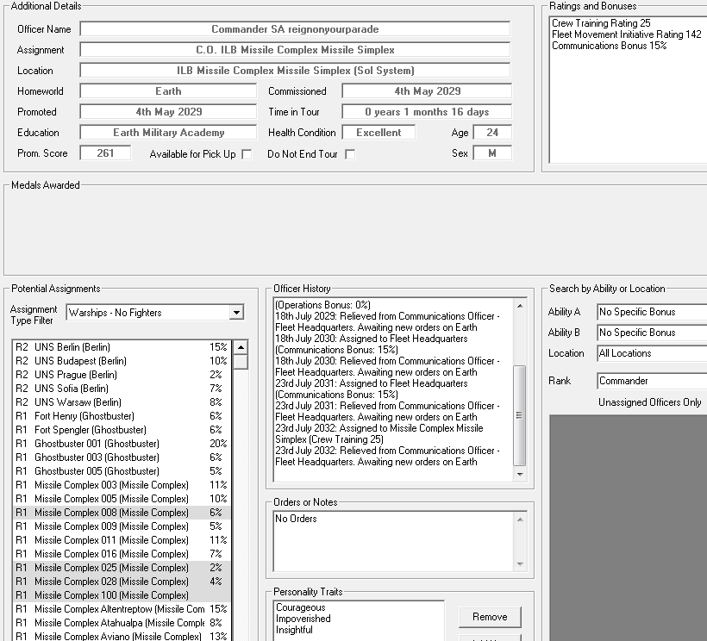Select Missile Complex Aviano assignment
This screenshot has height=641, width=707.
click(x=122, y=637)
